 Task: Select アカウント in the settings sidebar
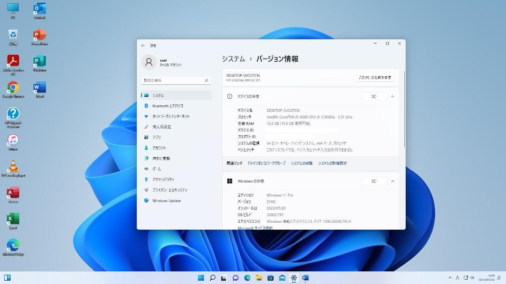coord(163,147)
